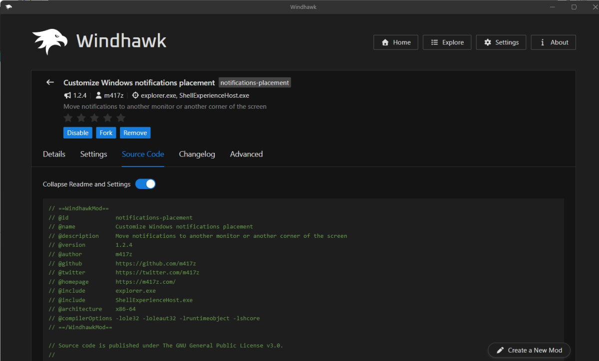Click https://github.com/m417z in code
The height and width of the screenshot is (361, 599).
[156, 263]
